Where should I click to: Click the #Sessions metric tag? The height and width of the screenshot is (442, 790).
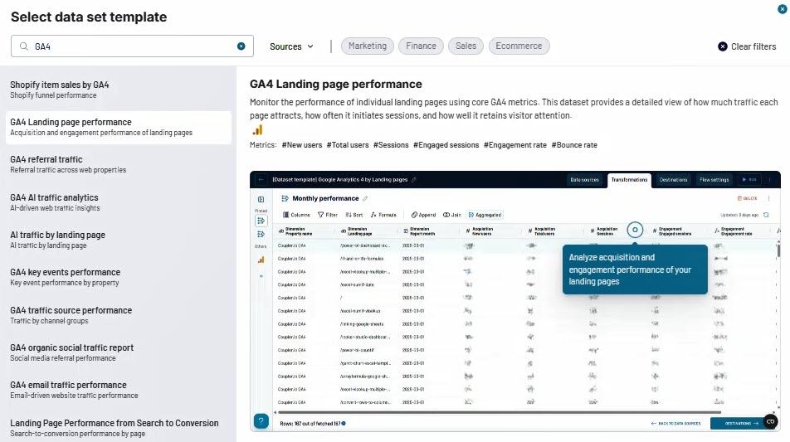click(391, 145)
